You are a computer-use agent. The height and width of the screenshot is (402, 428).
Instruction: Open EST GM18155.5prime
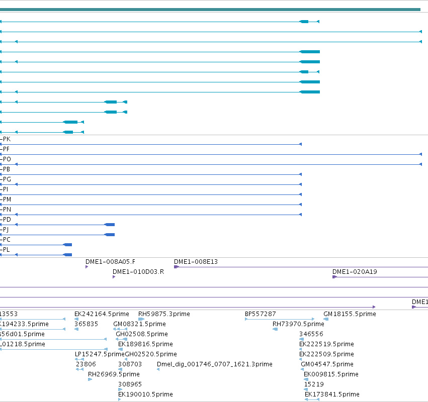[x=350, y=314]
